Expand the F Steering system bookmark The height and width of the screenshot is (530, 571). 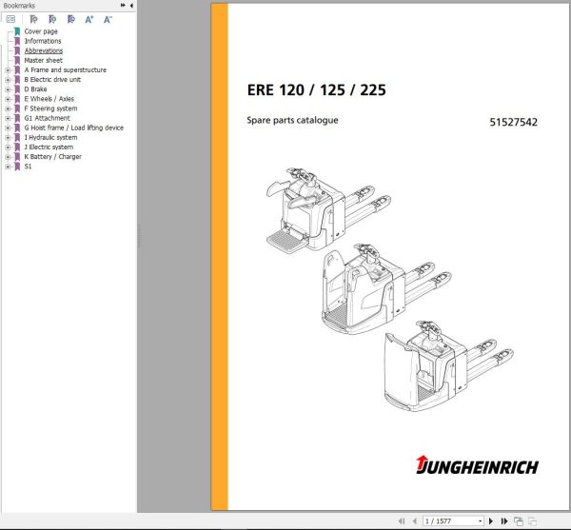(8, 108)
